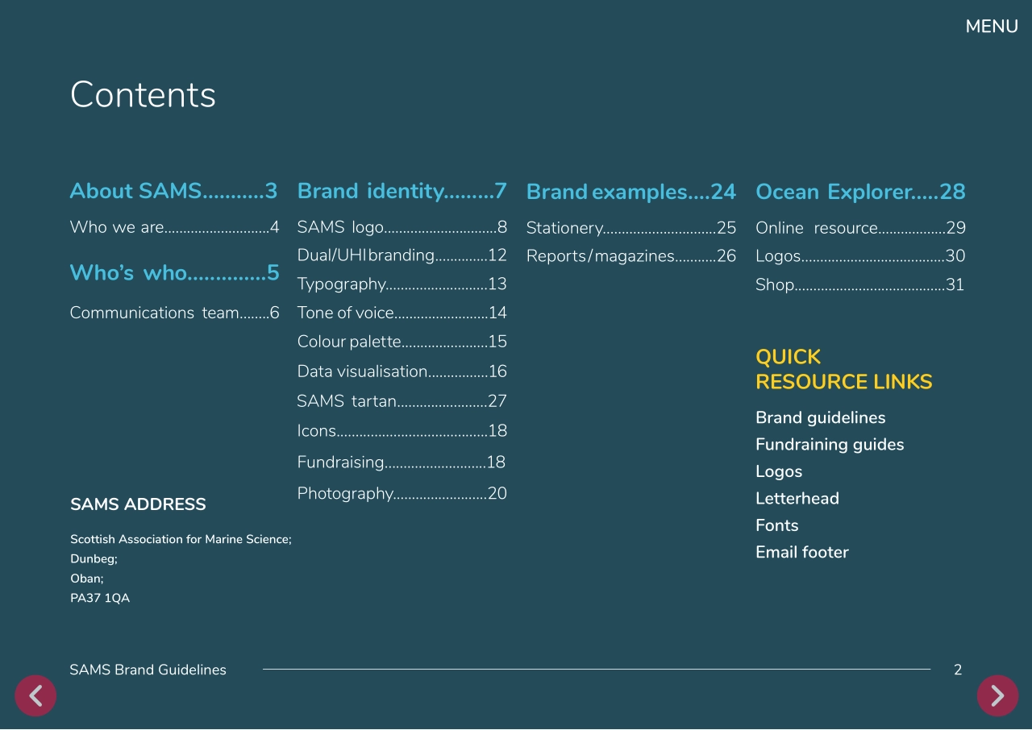Jump to About SAMS section
The height and width of the screenshot is (730, 1032).
tap(173, 191)
